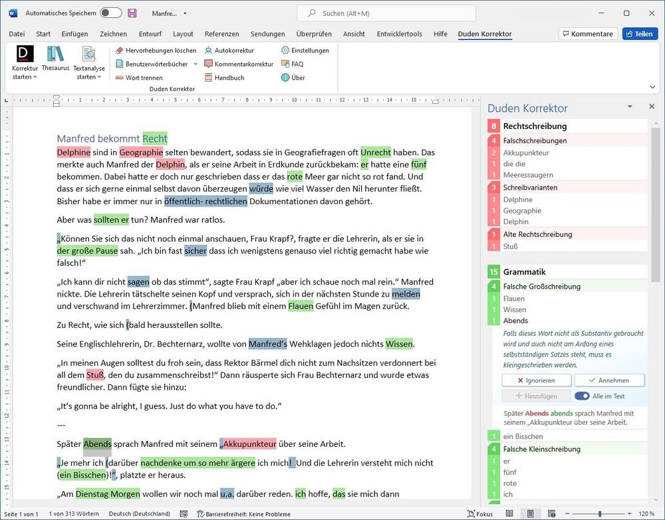The width and height of the screenshot is (665, 520).
Task: Click the zoom slider handle
Action: [x=600, y=514]
